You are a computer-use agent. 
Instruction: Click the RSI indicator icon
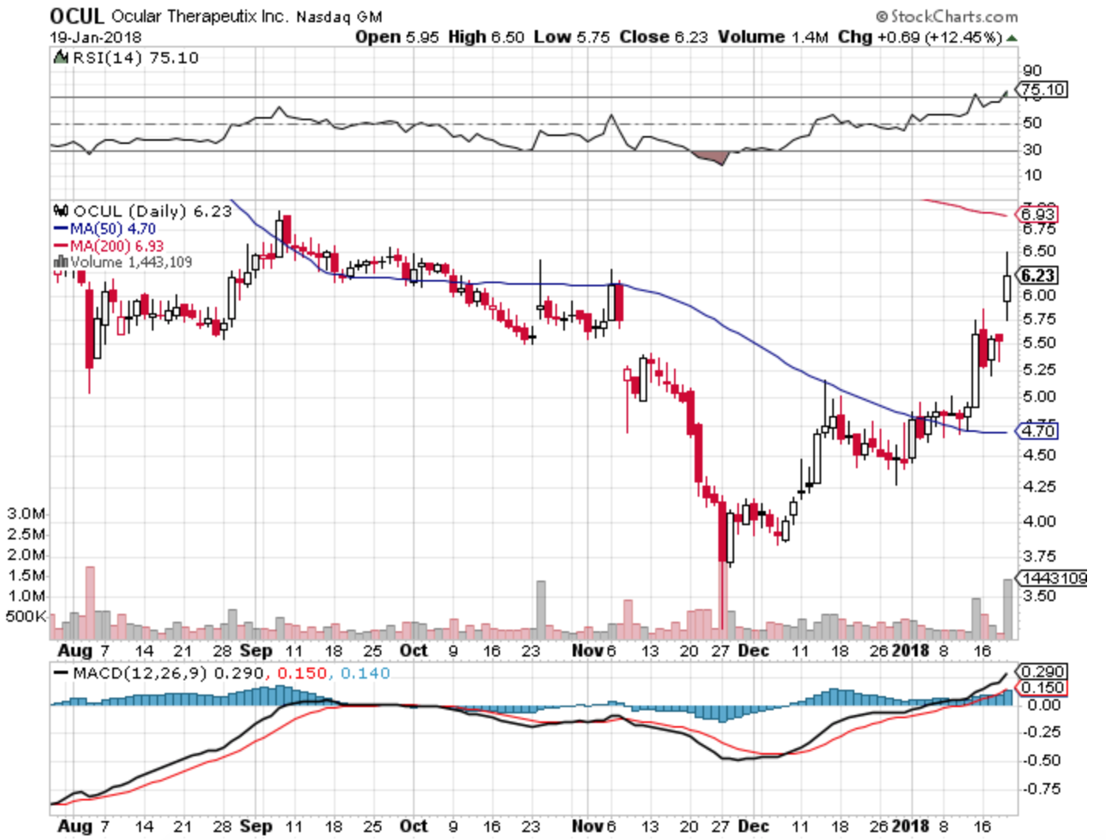(61, 57)
